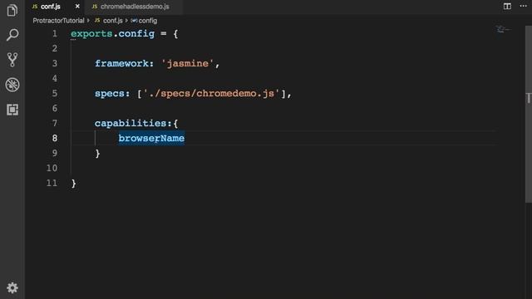This screenshot has height=299, width=532.
Task: Click the minimap code preview
Action: tap(503, 30)
